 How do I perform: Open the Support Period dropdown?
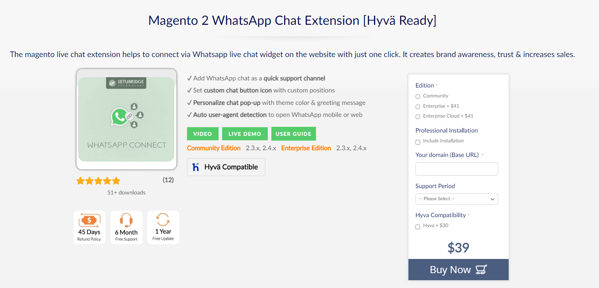pos(457,199)
